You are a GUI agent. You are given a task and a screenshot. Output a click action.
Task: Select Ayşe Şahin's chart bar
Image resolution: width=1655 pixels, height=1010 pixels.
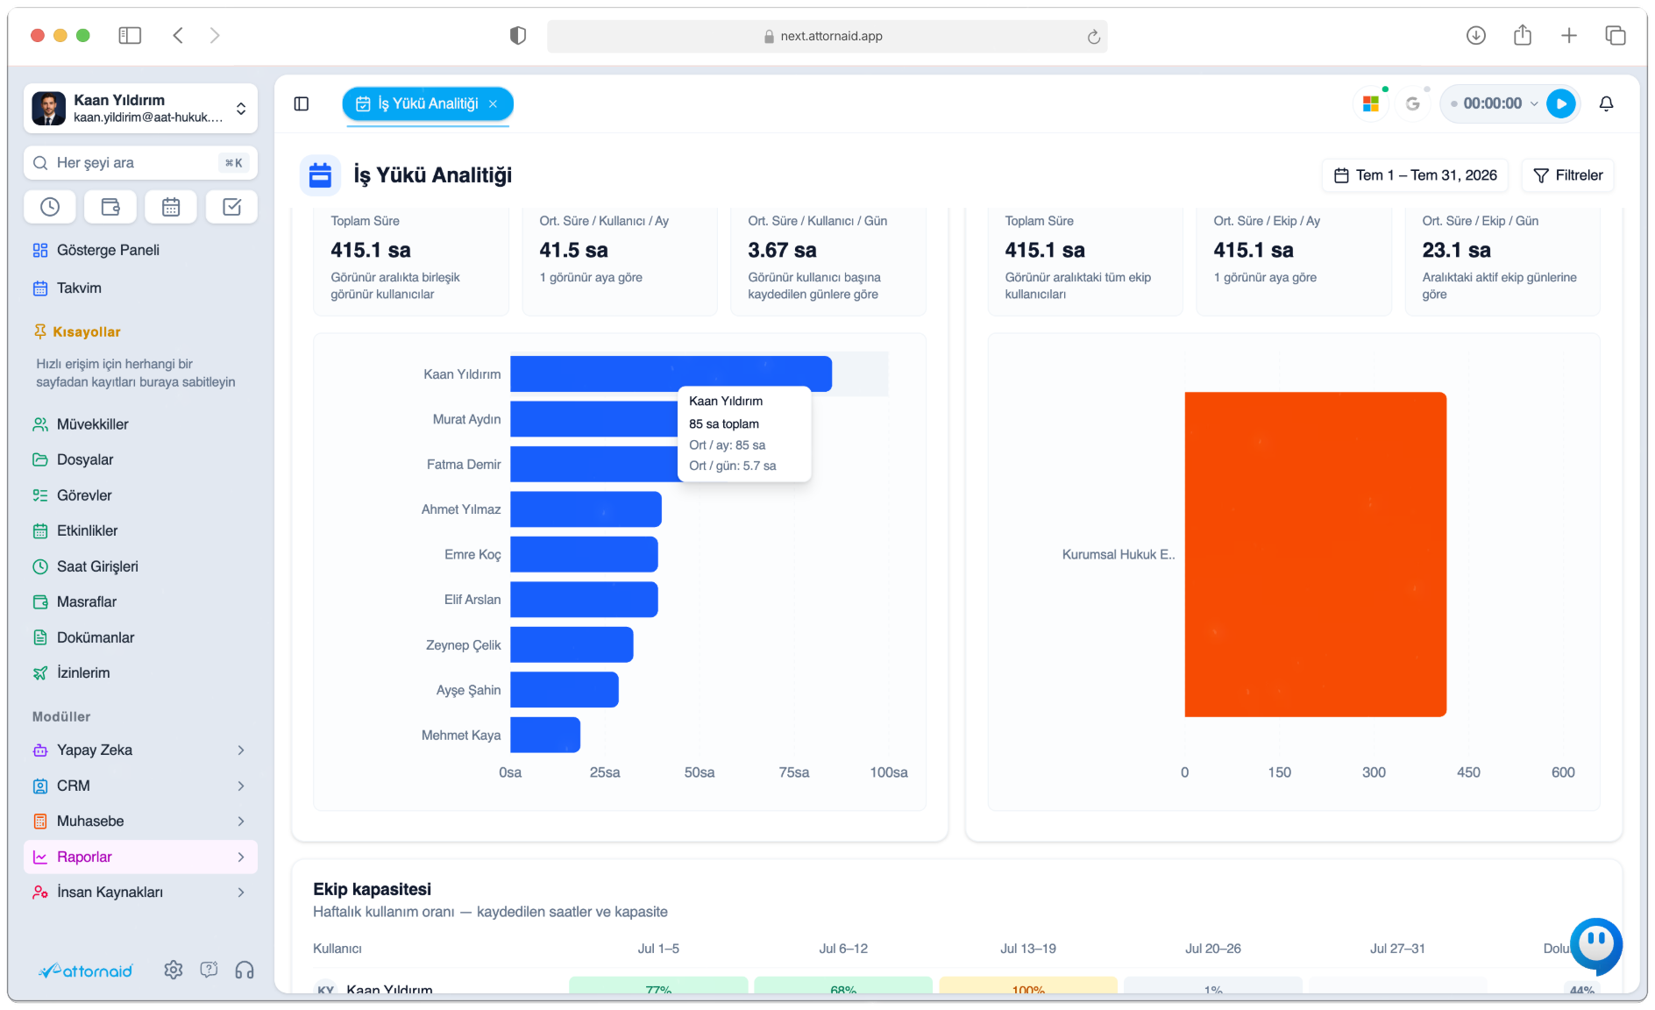click(565, 690)
